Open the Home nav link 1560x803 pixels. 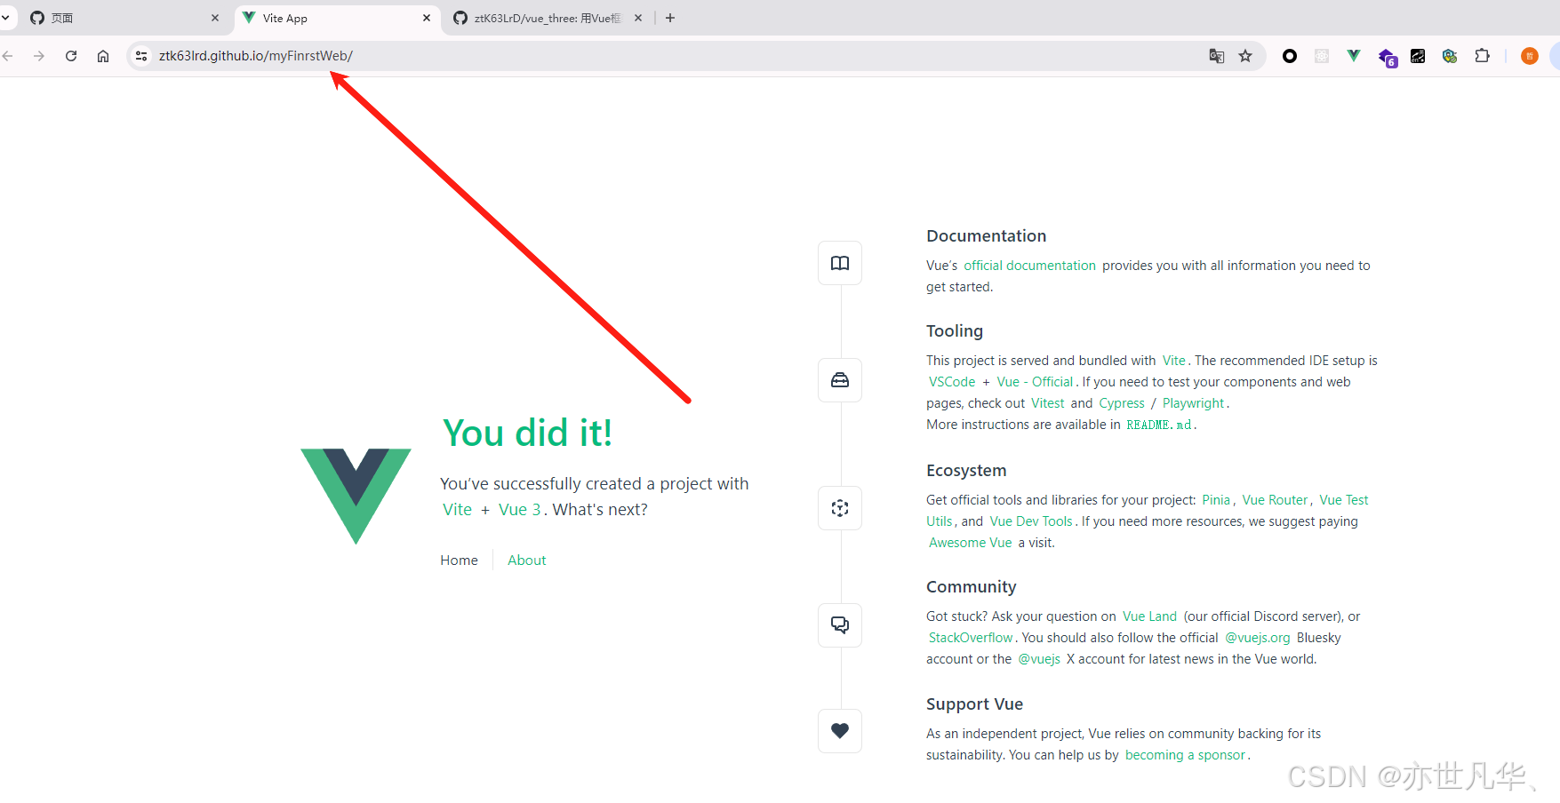click(x=459, y=561)
